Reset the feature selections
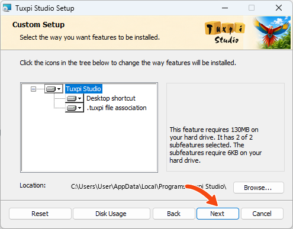This screenshot has height=229, width=293. (x=40, y=214)
